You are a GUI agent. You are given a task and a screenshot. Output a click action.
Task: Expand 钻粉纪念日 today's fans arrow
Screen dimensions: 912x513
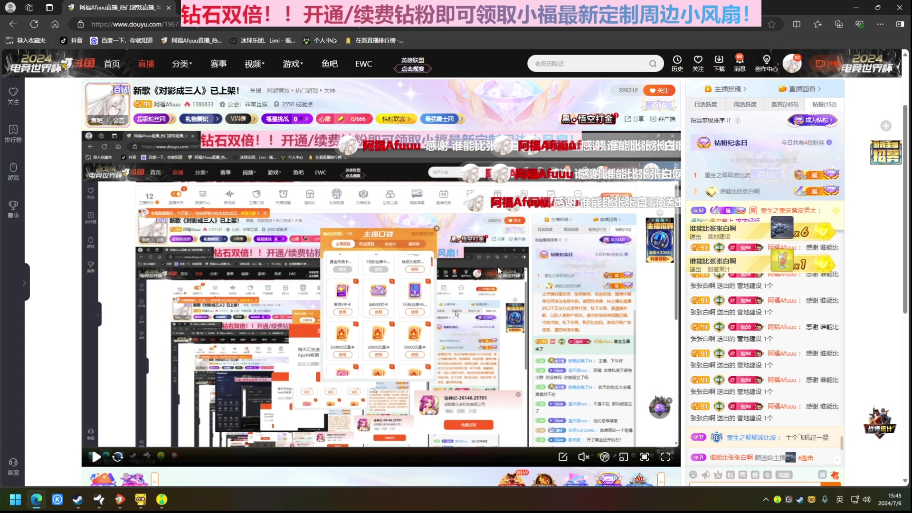click(x=829, y=142)
